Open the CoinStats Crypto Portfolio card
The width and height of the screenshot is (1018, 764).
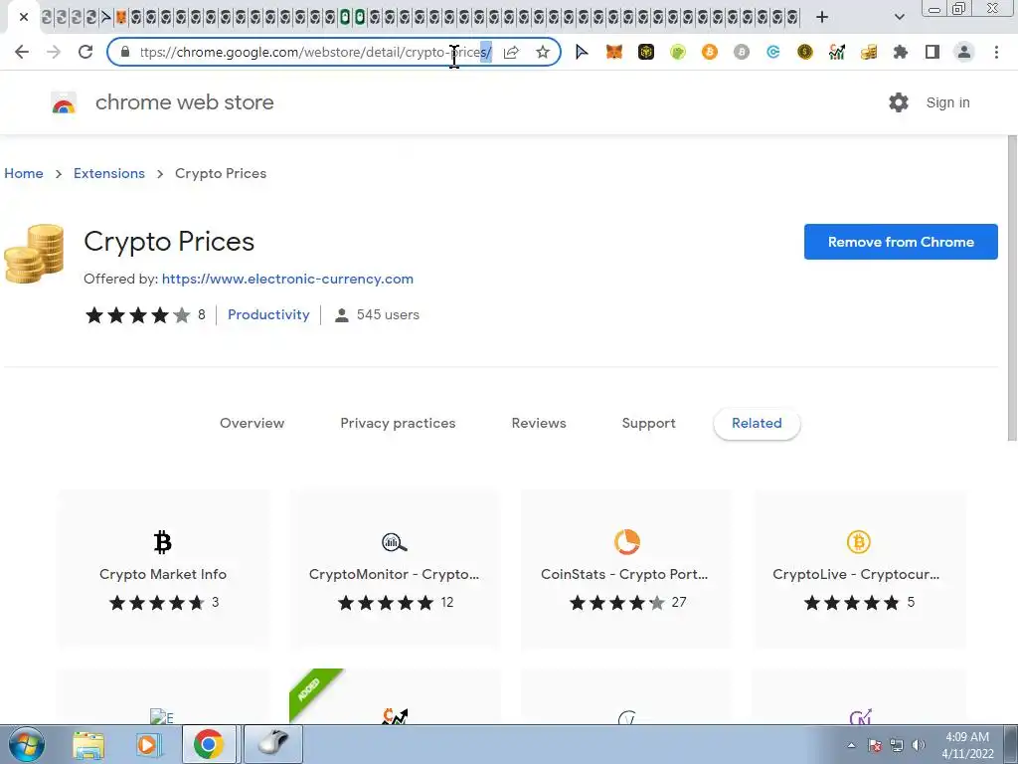(626, 569)
